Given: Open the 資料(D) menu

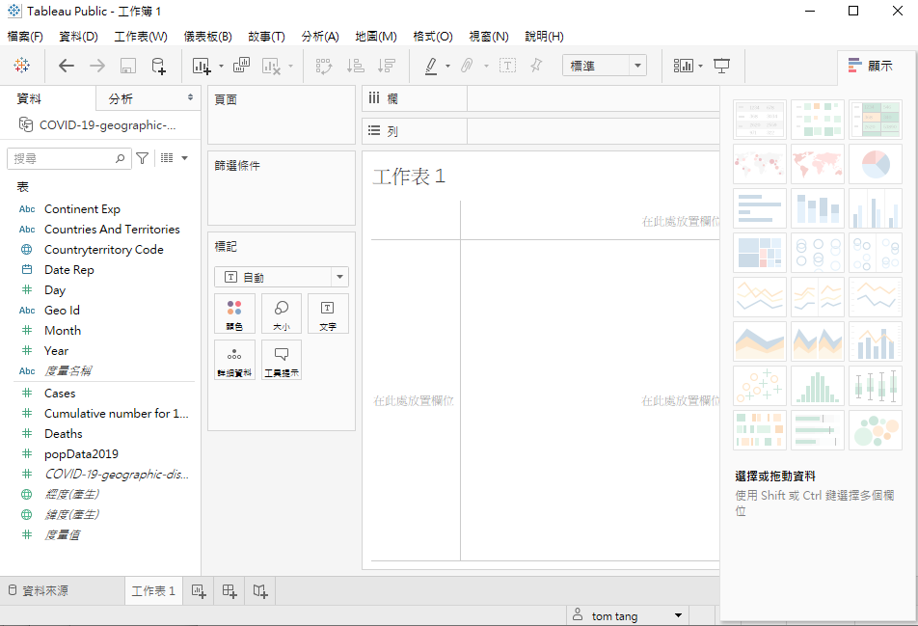Looking at the screenshot, I should pyautogui.click(x=78, y=37).
